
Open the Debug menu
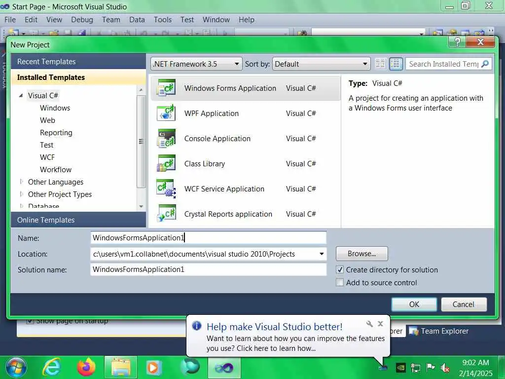point(82,20)
